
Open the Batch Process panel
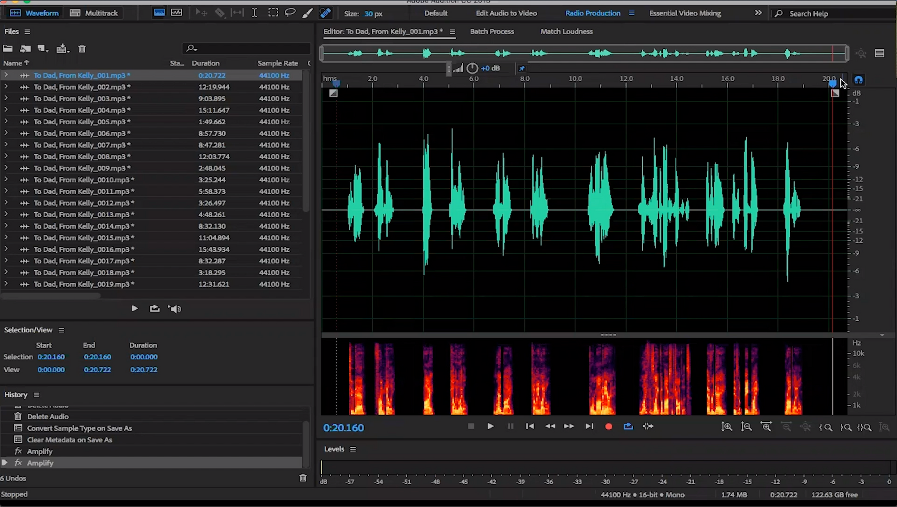click(491, 31)
